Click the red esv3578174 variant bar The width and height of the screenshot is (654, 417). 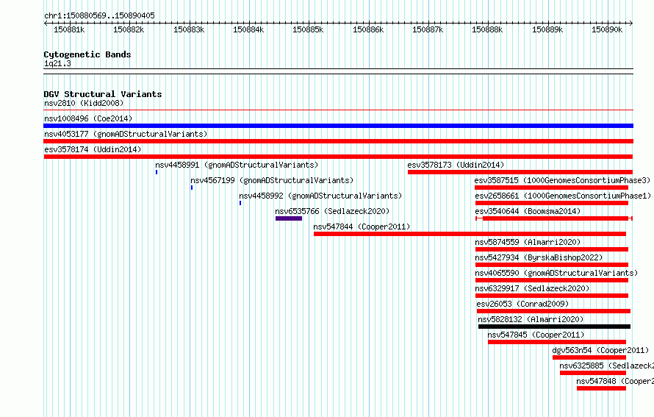[x=338, y=157]
